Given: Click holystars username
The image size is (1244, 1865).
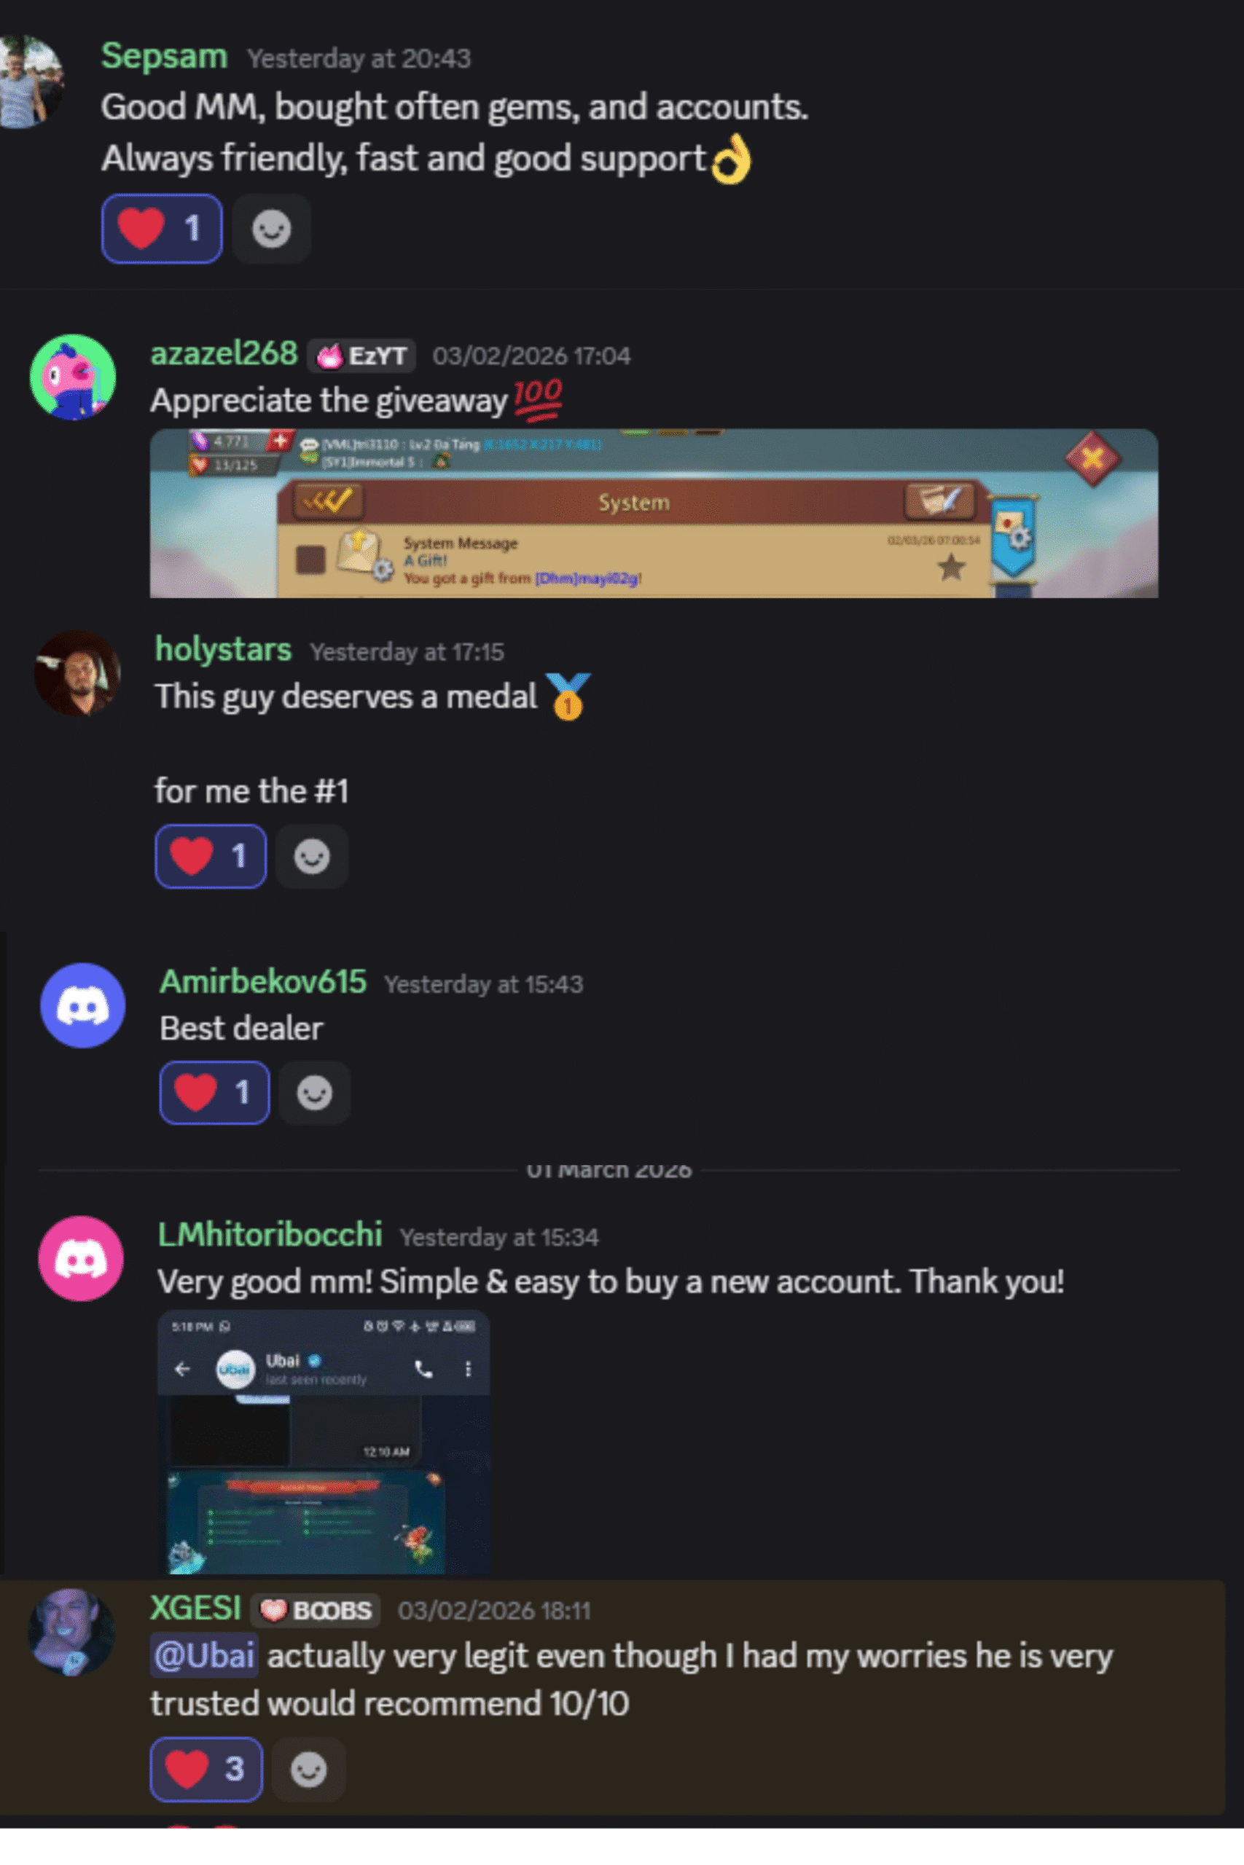Looking at the screenshot, I should (x=223, y=649).
